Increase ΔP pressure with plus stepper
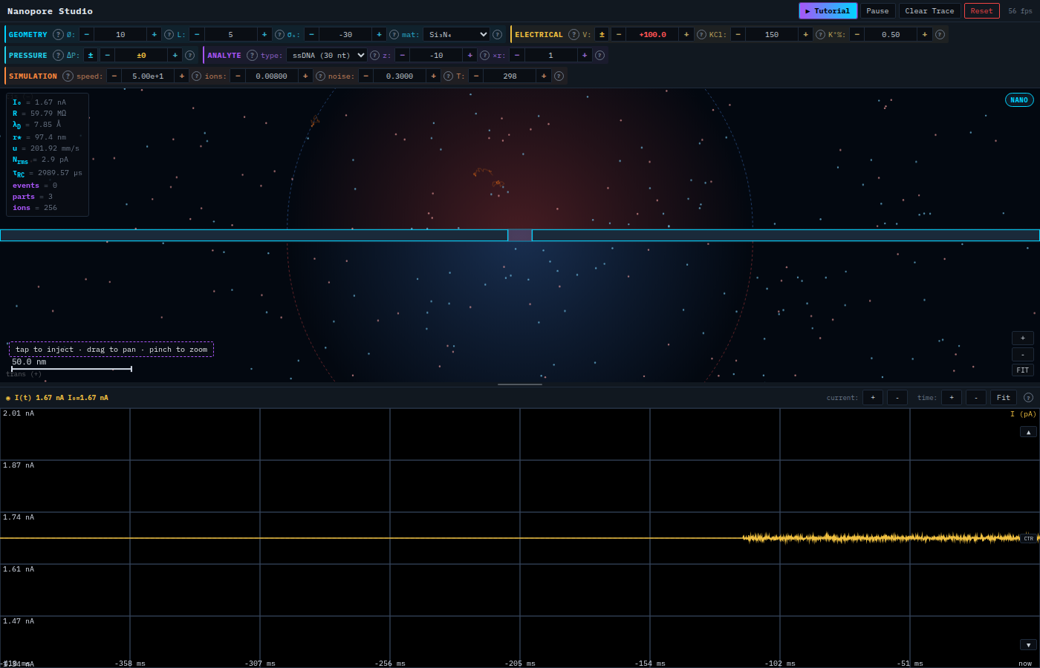1040x668 pixels. tap(175, 55)
